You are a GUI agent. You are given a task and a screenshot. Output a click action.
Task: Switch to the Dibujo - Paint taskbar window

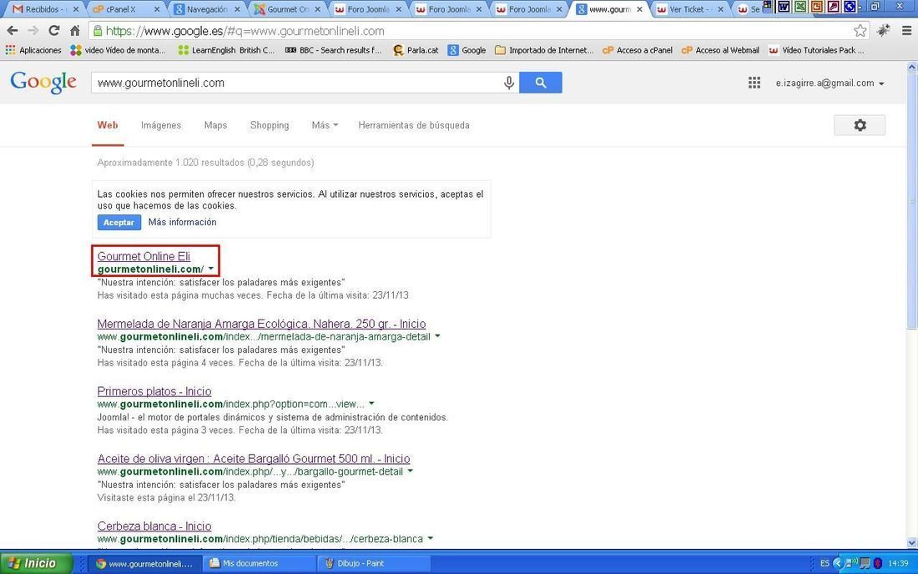pyautogui.click(x=373, y=563)
